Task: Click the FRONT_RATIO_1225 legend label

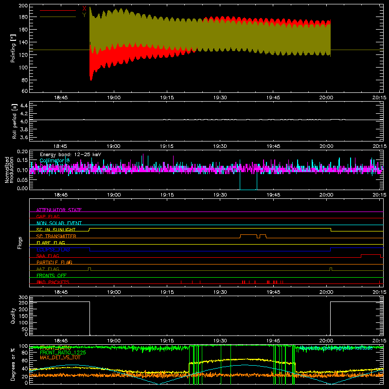Action: [63, 353]
